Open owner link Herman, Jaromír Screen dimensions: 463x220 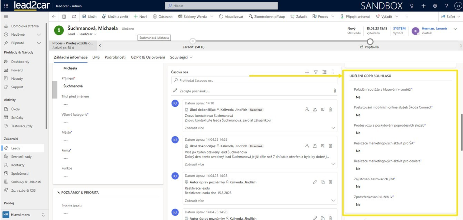(434, 28)
